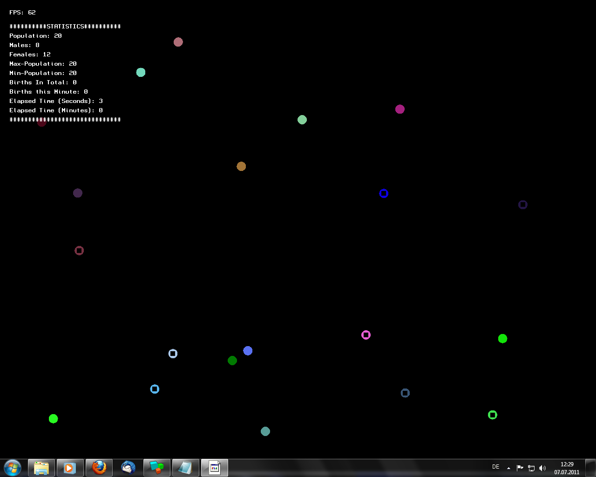Click the dark red ring creature

(79, 251)
